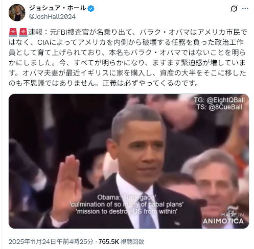Viewport: 254px width, 249px height.
Task: Click the TG: @EightQBall overlay text
Action: click(x=219, y=100)
